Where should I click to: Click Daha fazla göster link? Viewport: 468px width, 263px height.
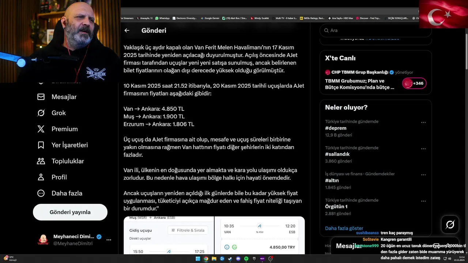pyautogui.click(x=344, y=228)
